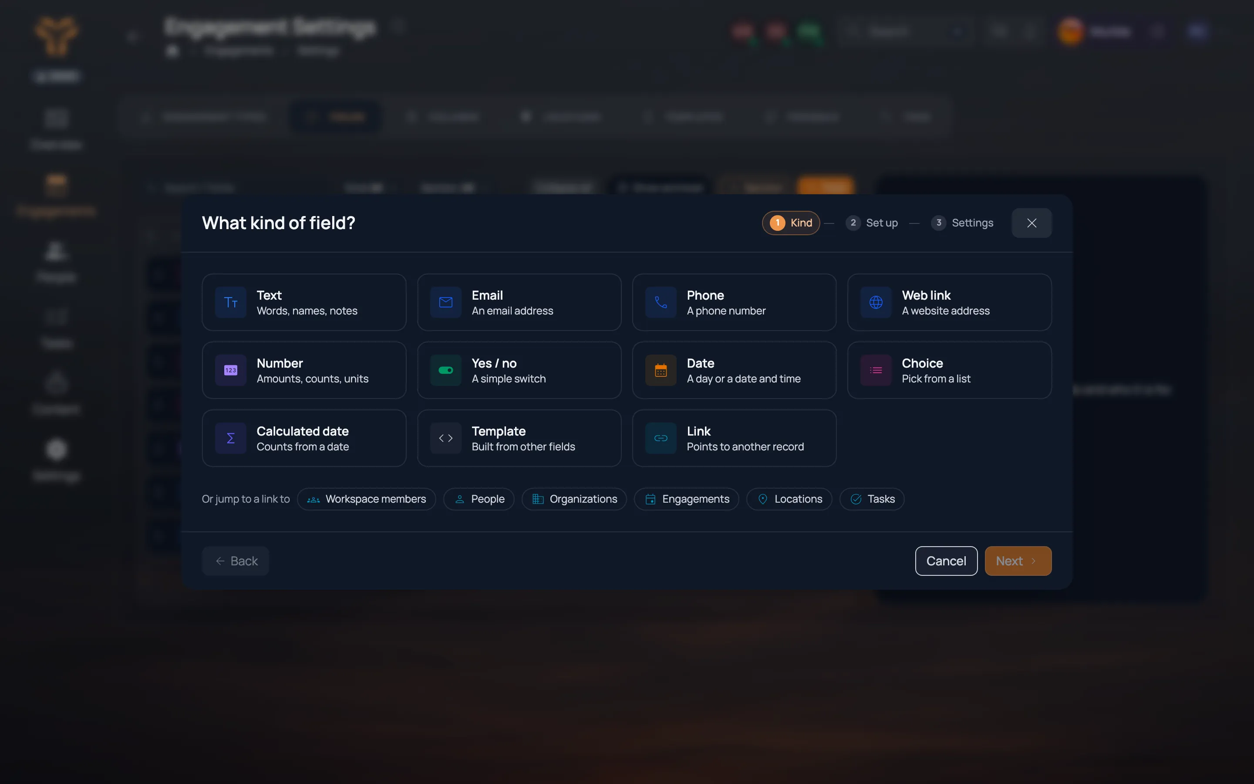Jump to Engagements link
The width and height of the screenshot is (1254, 784).
tap(687, 499)
